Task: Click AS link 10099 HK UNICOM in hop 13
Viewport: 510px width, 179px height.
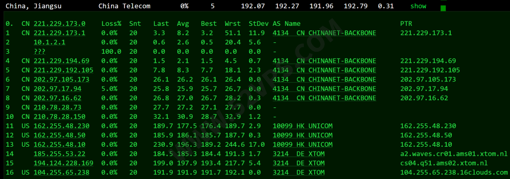Action: tap(302, 145)
